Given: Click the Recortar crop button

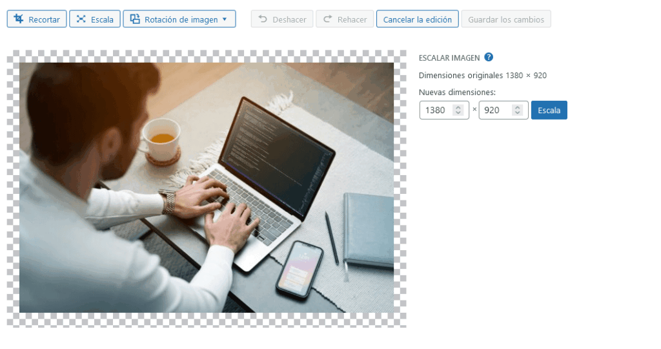Looking at the screenshot, I should point(37,19).
